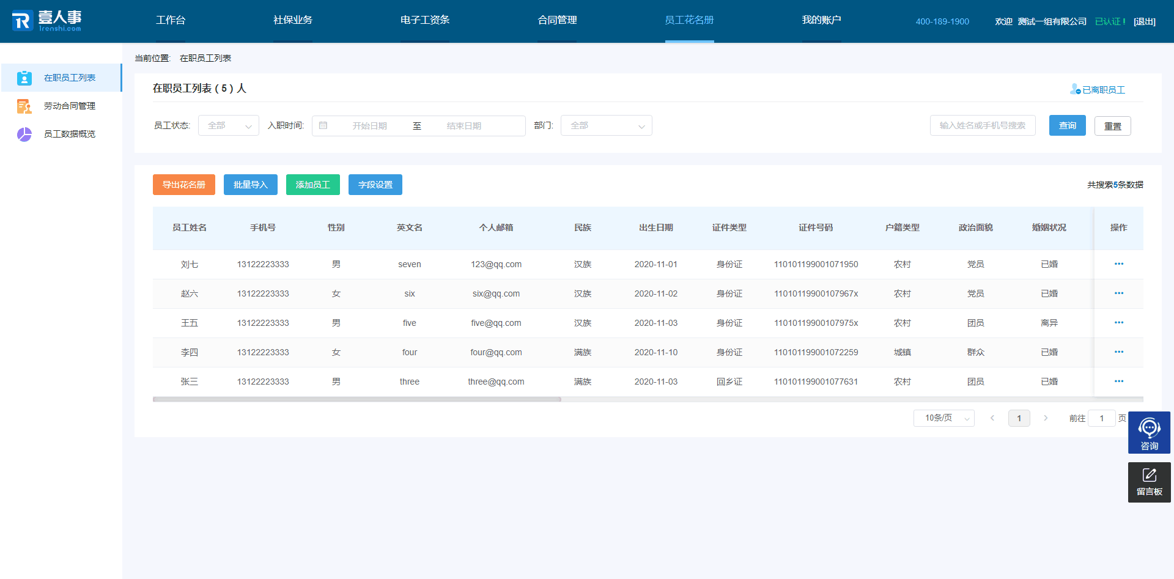Open the 我的账户 top menu

pos(821,20)
